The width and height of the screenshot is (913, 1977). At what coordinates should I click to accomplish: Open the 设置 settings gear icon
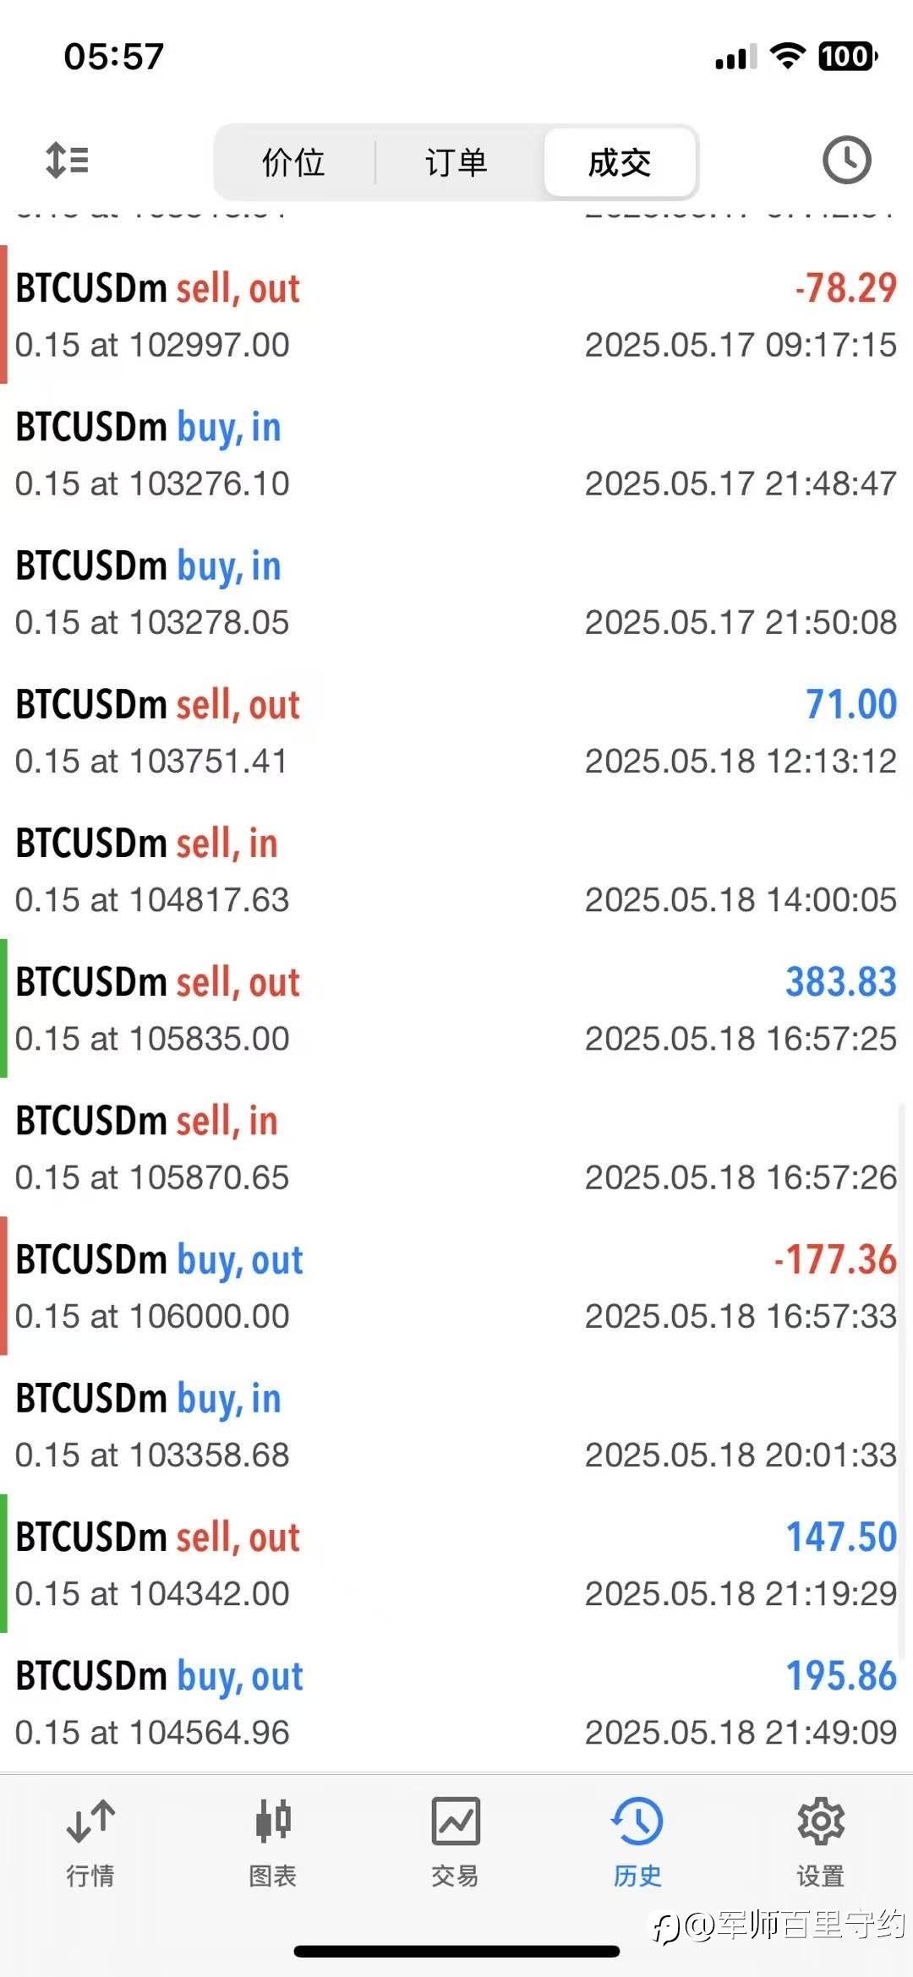point(820,1821)
